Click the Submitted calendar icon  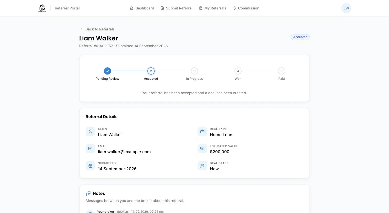tap(90, 166)
